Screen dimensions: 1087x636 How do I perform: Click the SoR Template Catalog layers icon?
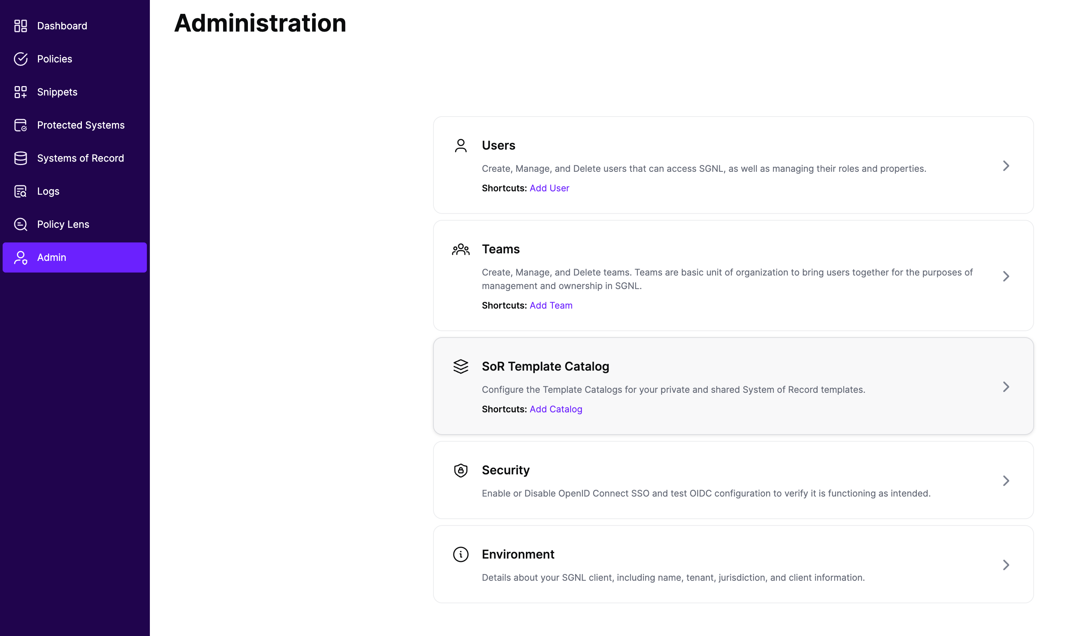click(x=461, y=366)
